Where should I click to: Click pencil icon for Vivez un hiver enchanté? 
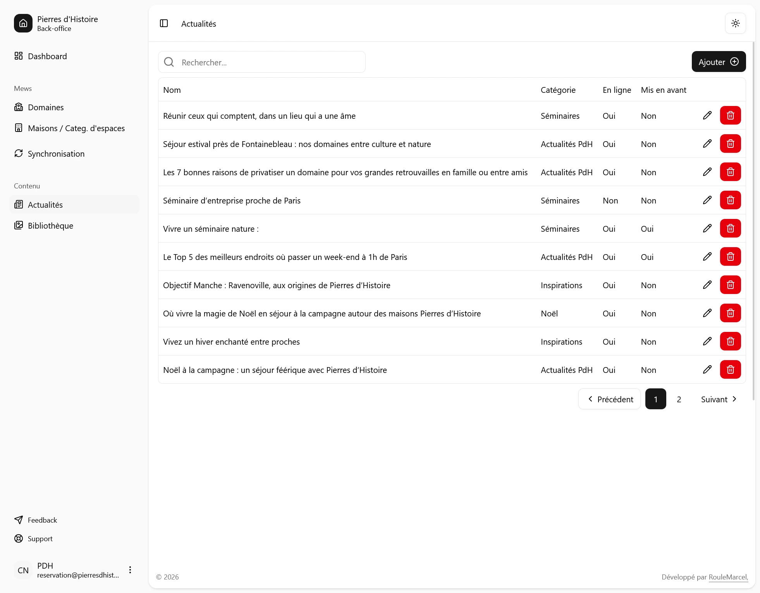click(707, 341)
